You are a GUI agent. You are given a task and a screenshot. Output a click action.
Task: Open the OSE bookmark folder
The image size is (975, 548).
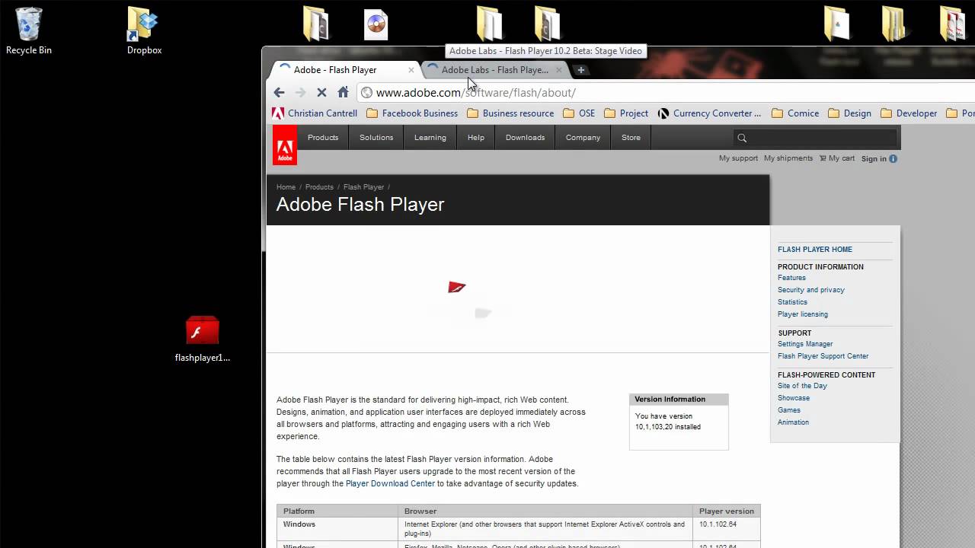579,113
